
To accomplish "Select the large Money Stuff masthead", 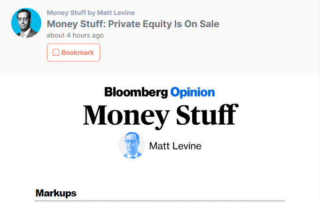I will [x=161, y=117].
